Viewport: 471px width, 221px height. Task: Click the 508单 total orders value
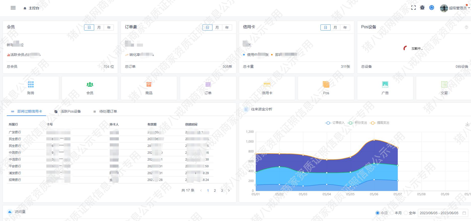[227, 67]
